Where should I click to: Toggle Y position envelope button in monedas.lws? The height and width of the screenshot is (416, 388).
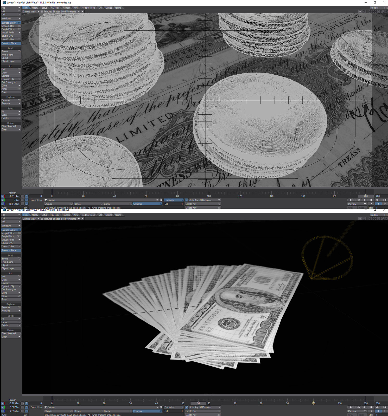(27, 200)
